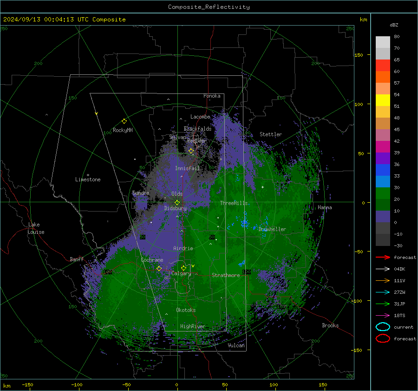
Task: Click the magenta 18TS arrow legend icon
Action: pos(383,316)
